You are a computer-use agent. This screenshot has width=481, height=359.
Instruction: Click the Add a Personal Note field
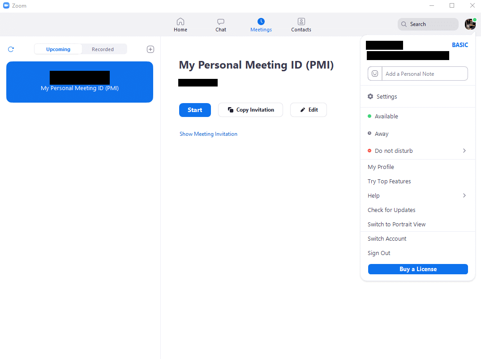(425, 74)
